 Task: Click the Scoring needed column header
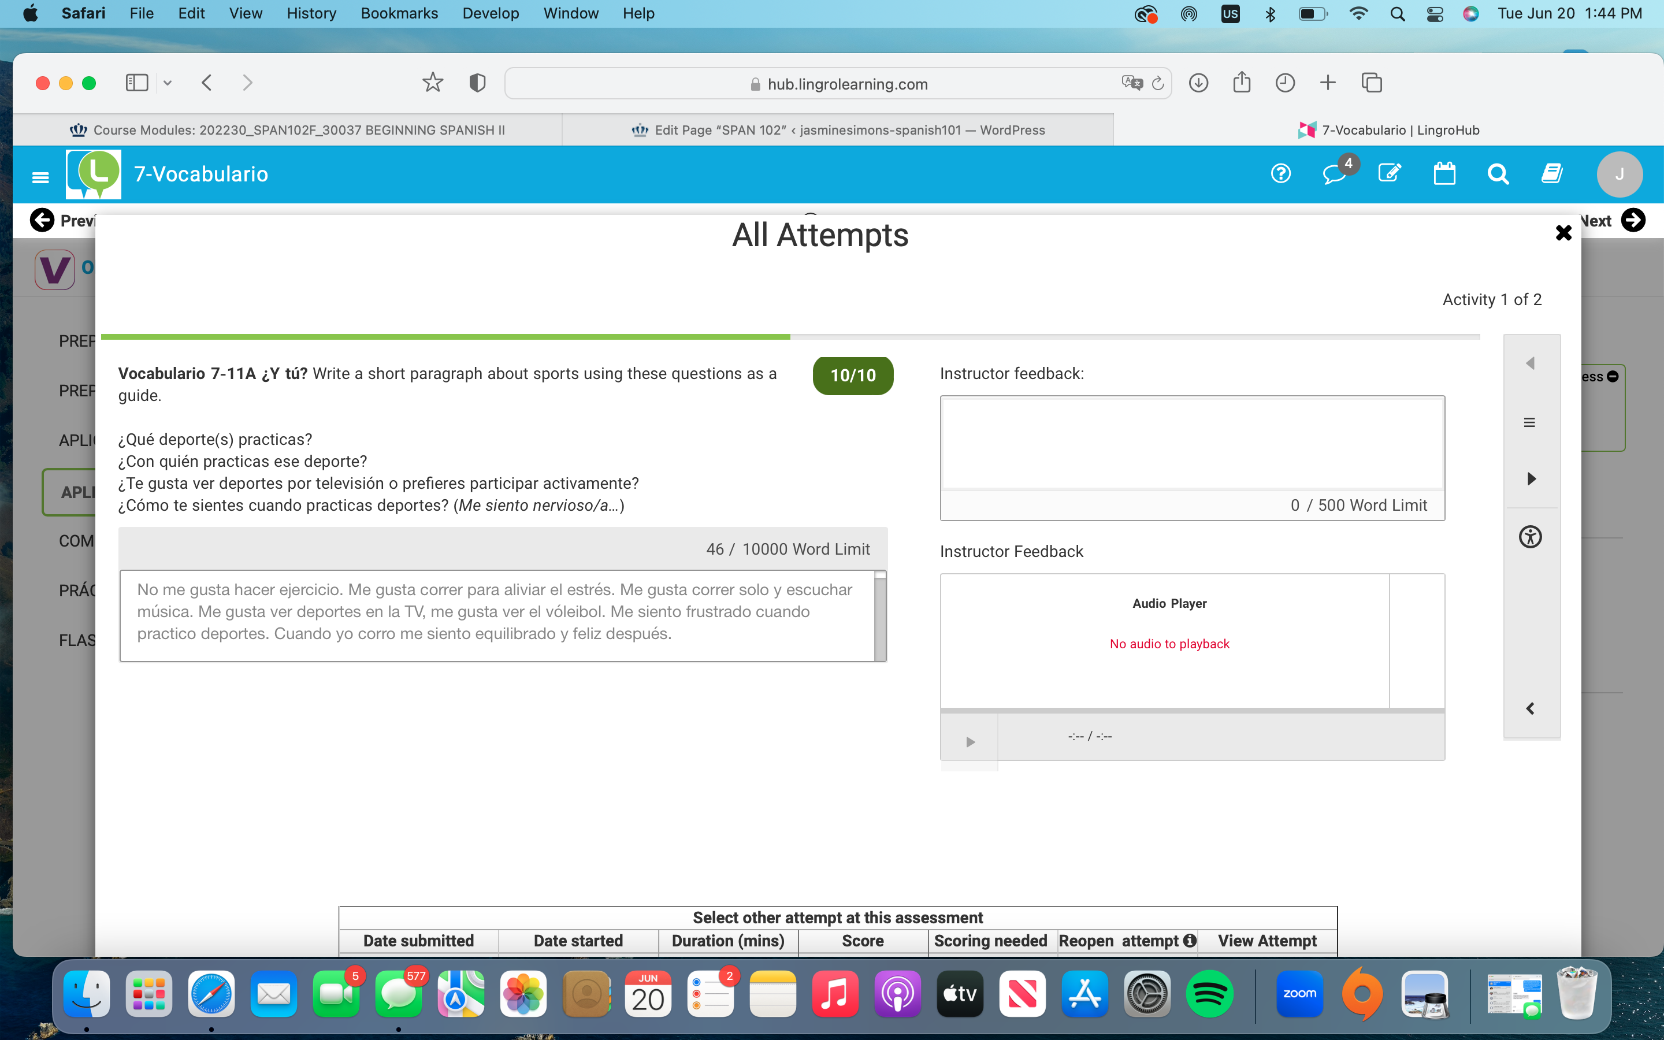click(990, 940)
